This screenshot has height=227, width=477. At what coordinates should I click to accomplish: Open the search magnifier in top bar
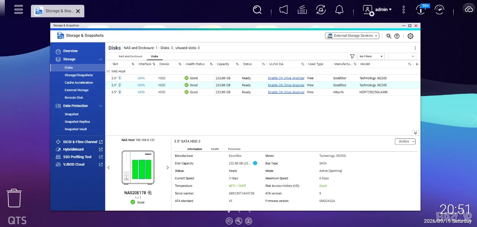[257, 9]
